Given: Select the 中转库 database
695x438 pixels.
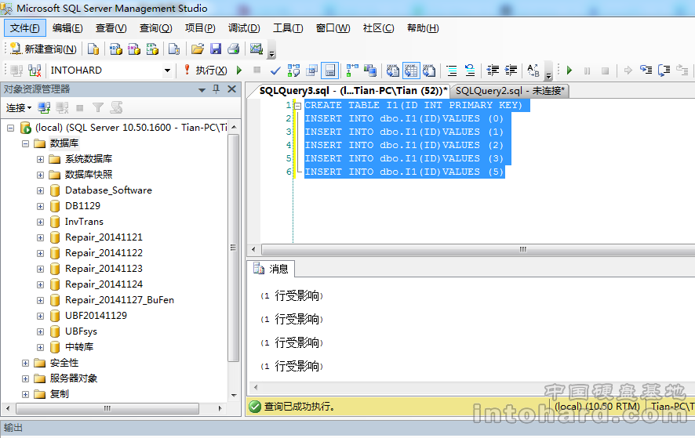Looking at the screenshot, I should (79, 347).
